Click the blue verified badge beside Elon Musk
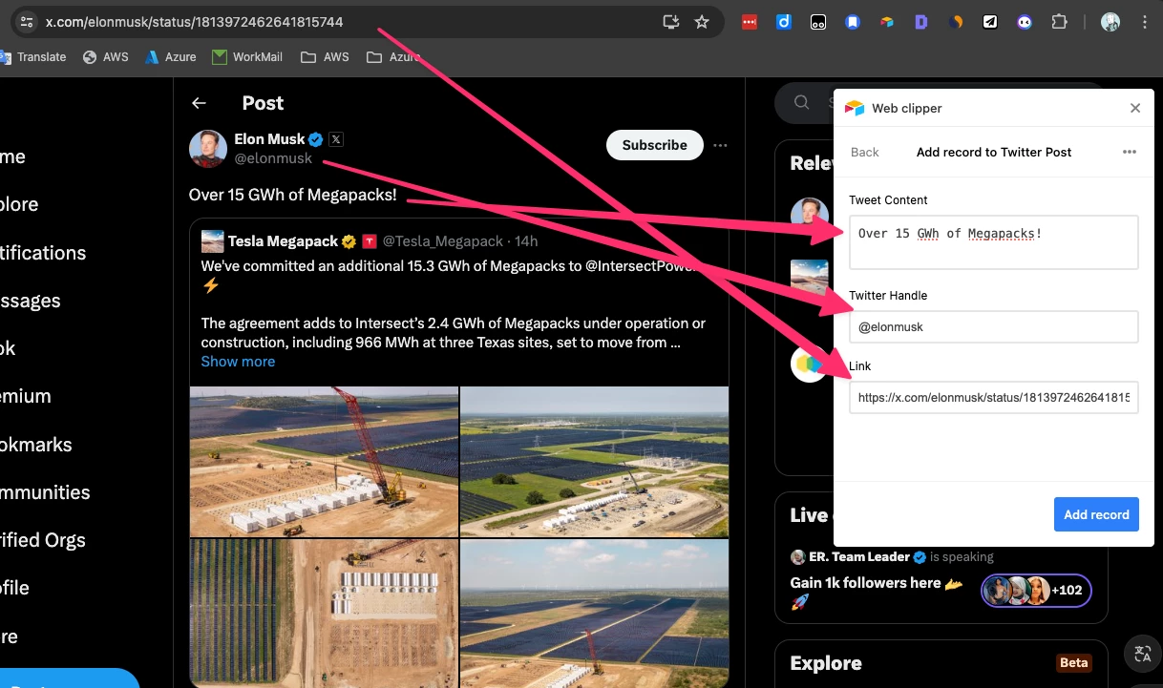 (x=316, y=139)
